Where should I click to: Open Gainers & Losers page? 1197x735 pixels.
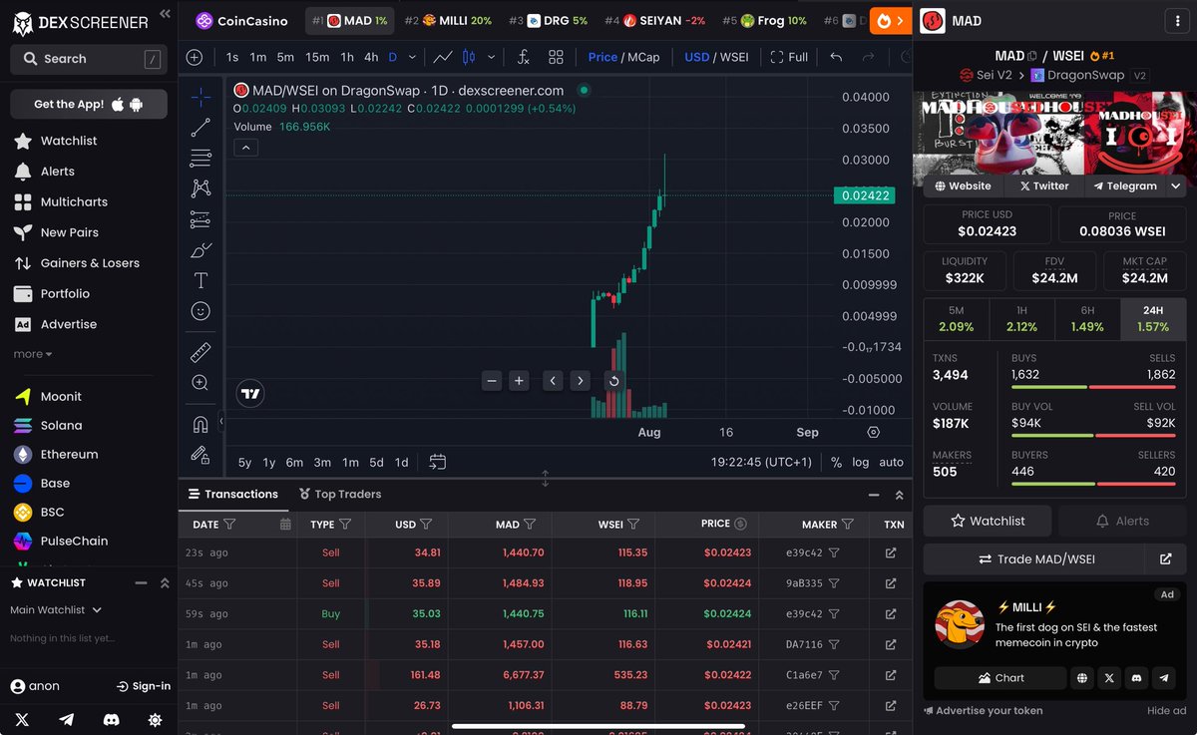click(77, 263)
